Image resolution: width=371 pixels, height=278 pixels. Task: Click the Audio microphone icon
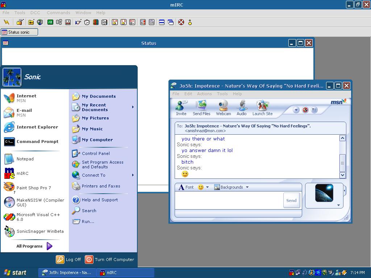click(242, 108)
